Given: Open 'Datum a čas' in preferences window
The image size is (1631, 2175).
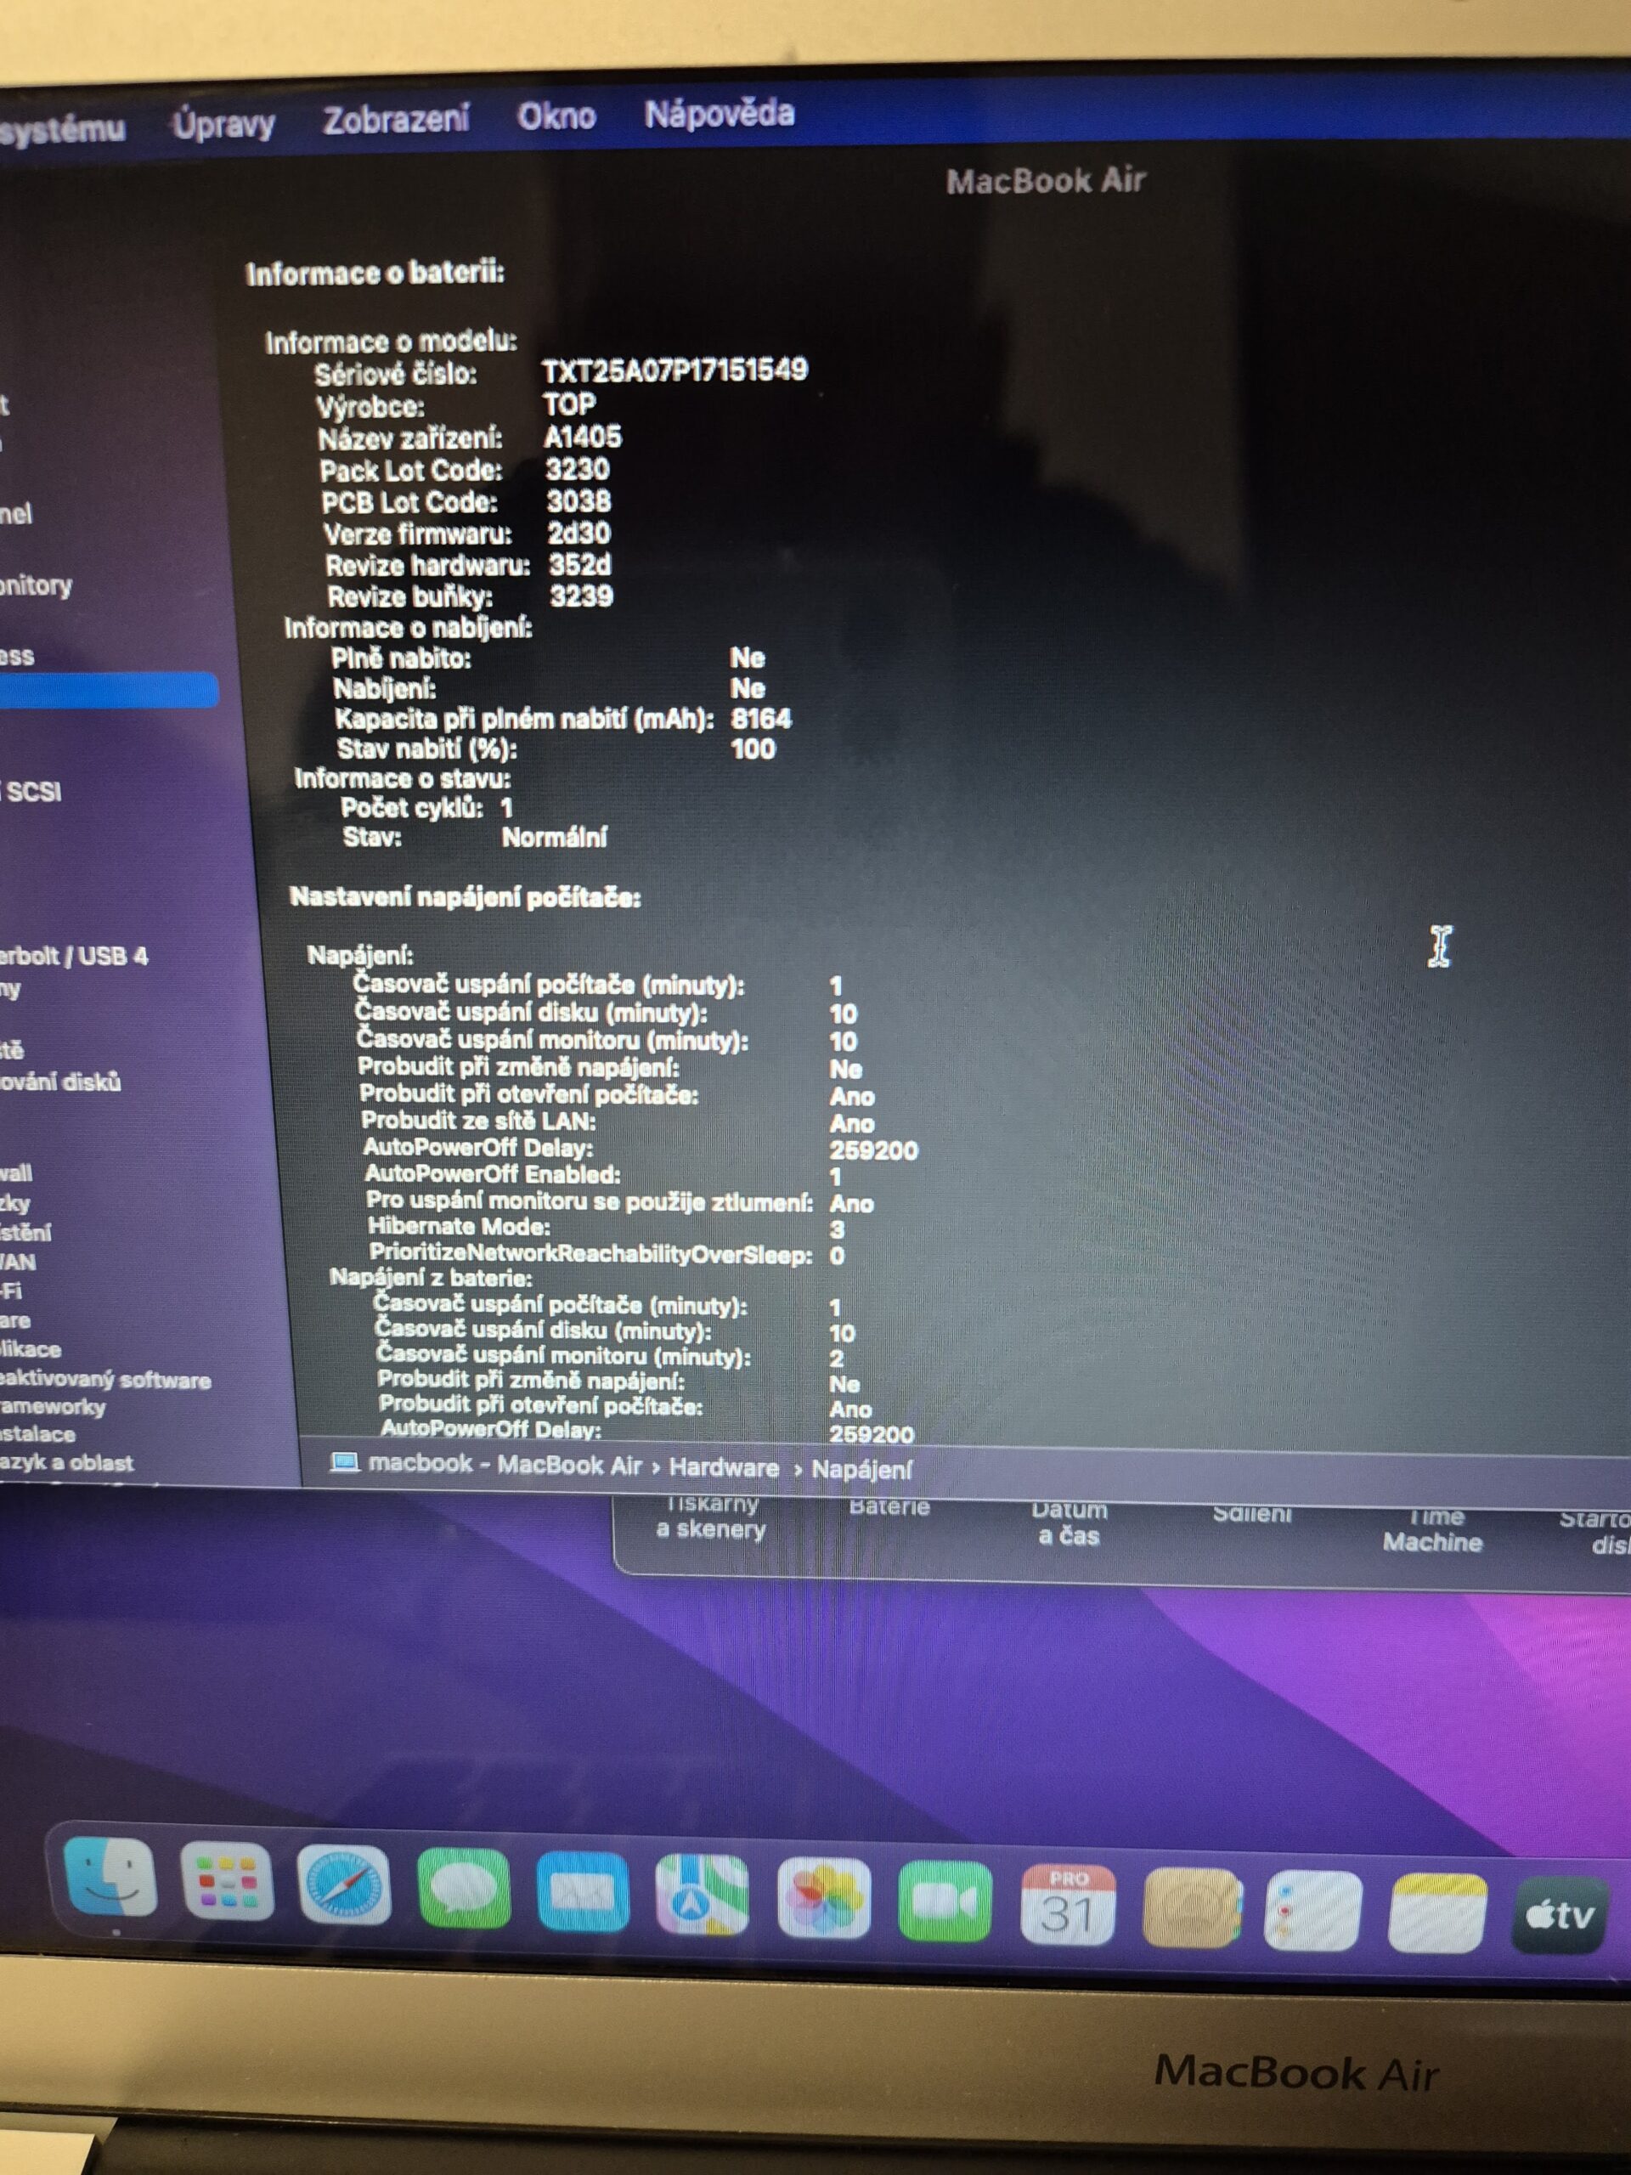Looking at the screenshot, I should click(x=1069, y=1524).
